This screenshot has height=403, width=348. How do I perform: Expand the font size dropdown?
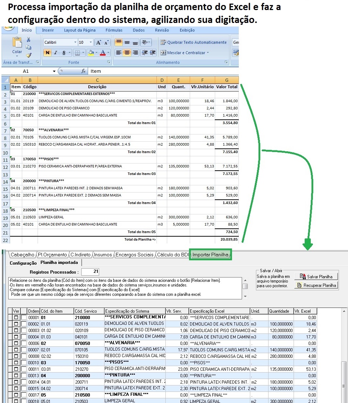(91, 42)
